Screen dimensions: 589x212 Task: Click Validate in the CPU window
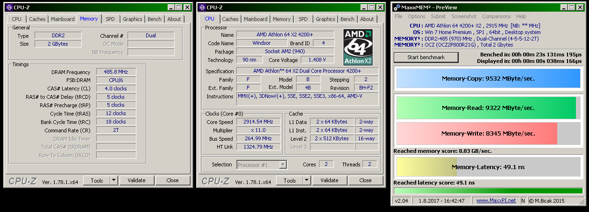[329, 180]
